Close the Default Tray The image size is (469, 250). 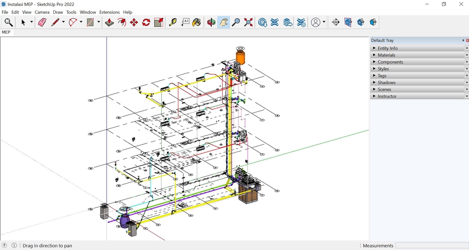(x=468, y=41)
